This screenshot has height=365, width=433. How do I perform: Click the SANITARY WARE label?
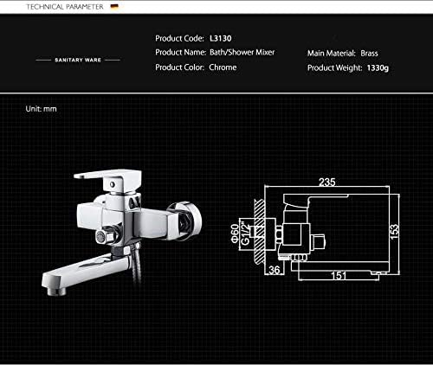pos(78,60)
